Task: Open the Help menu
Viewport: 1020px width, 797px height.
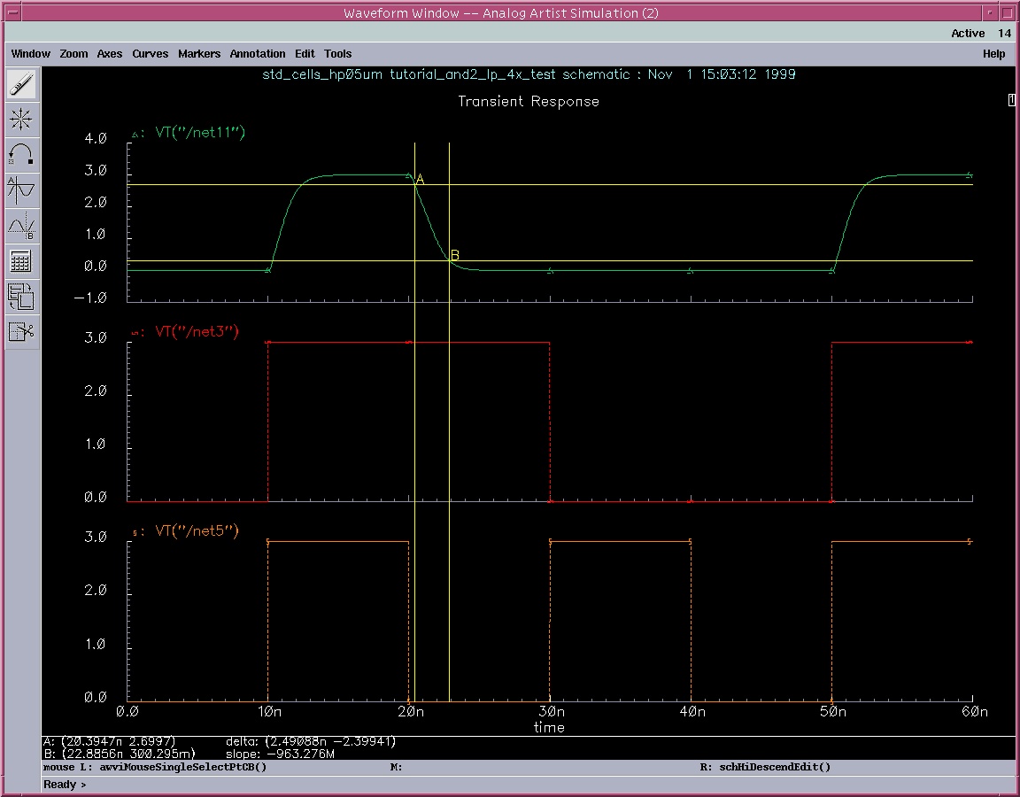Action: [994, 54]
